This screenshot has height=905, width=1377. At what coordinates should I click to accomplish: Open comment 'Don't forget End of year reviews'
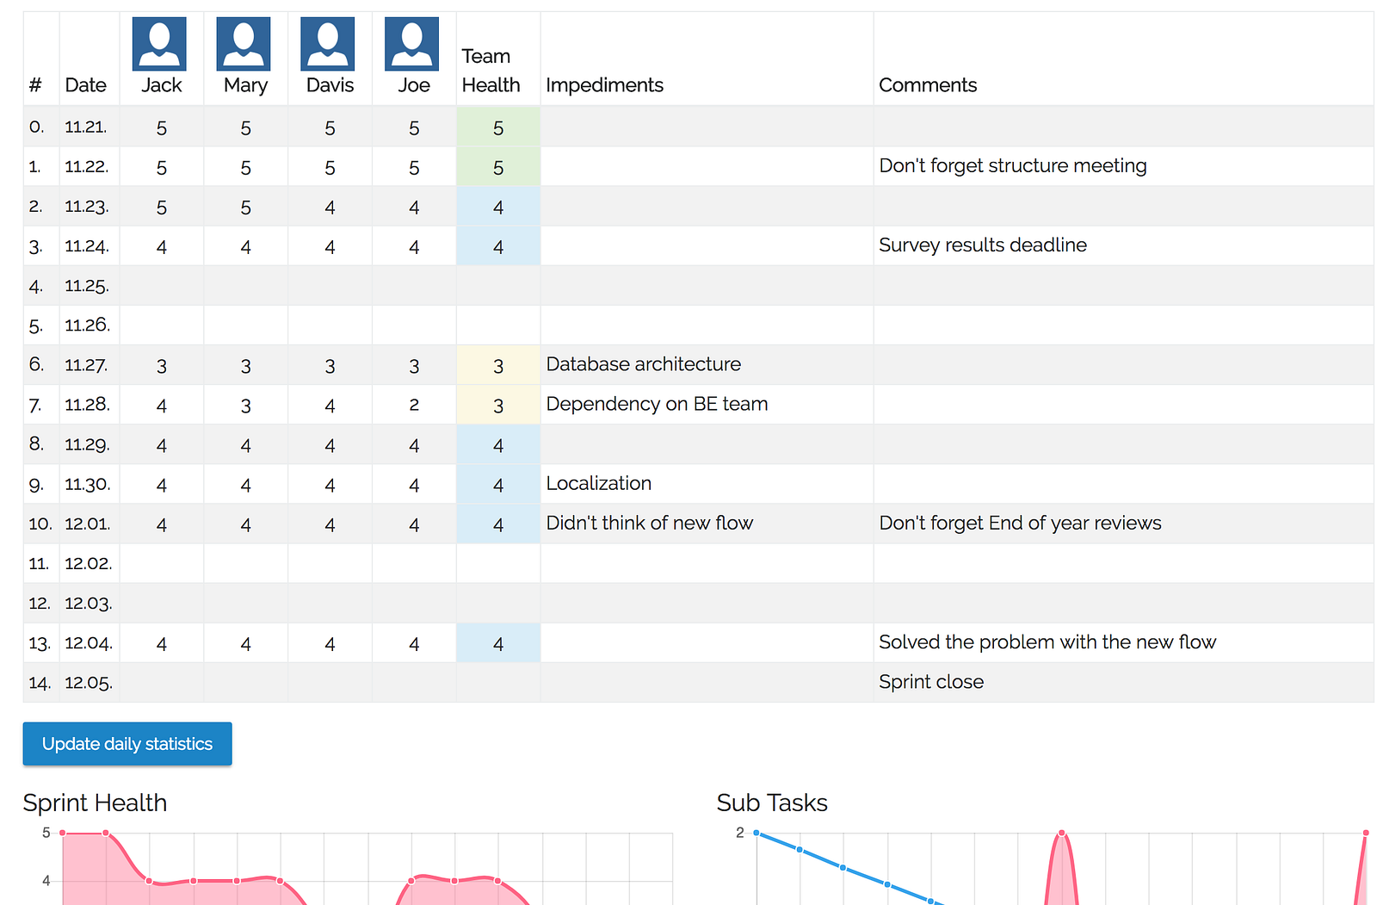(x=1021, y=523)
